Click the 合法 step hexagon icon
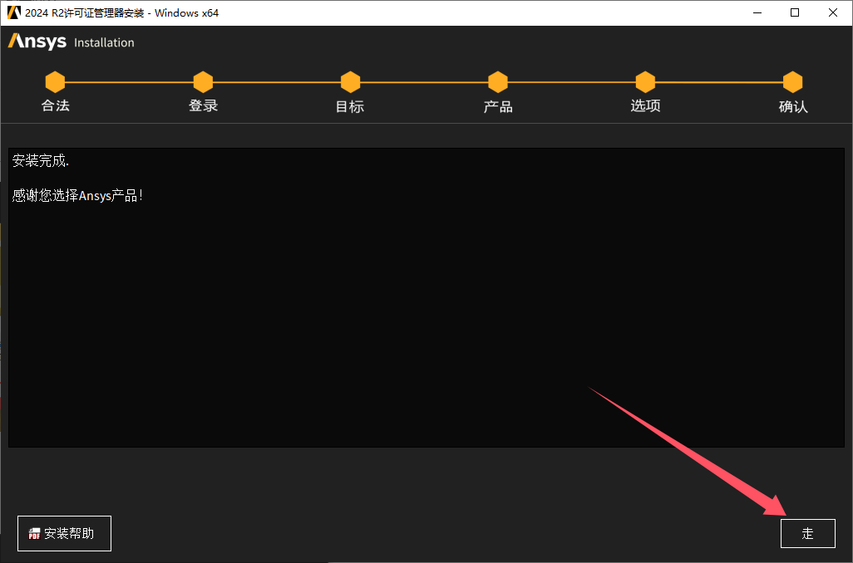The width and height of the screenshot is (853, 563). pyautogui.click(x=55, y=82)
